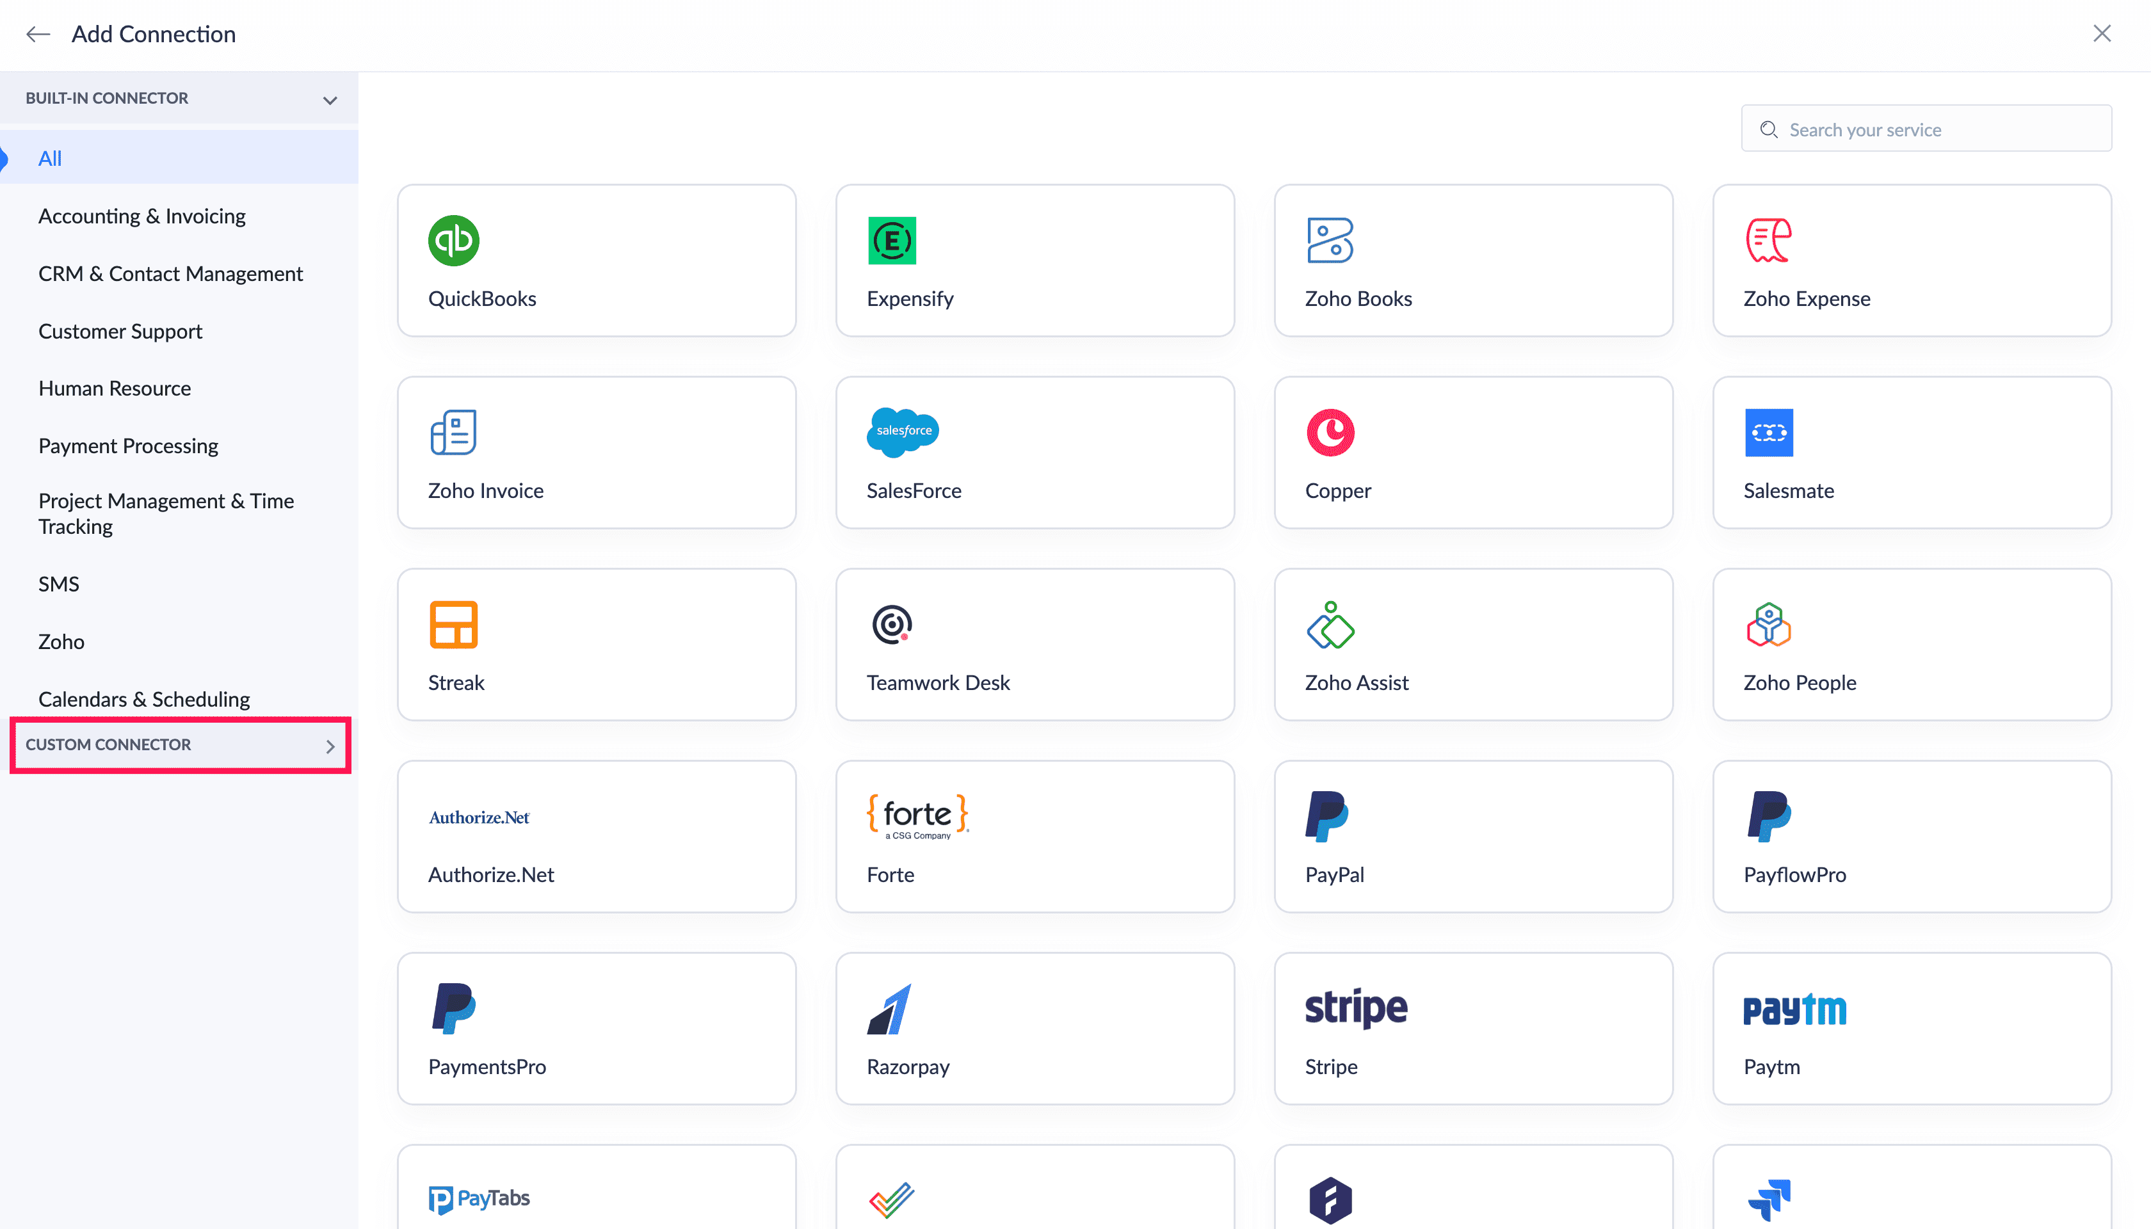The image size is (2151, 1229).
Task: Pick the Streak orange grid icon
Action: tap(453, 625)
